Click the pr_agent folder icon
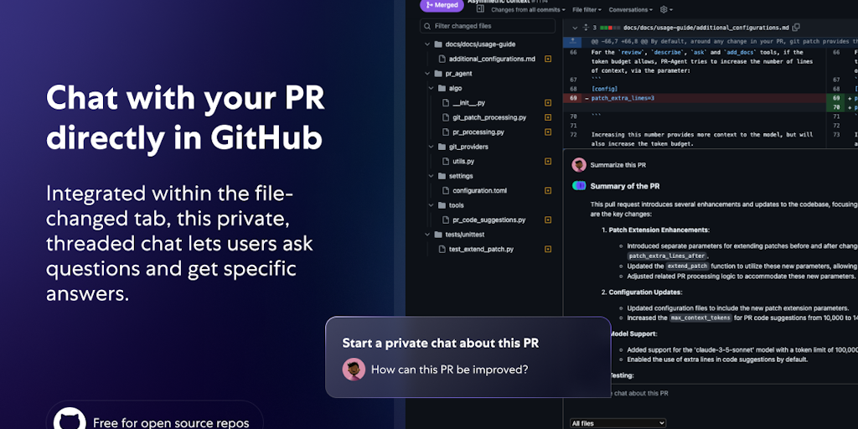Image resolution: width=858 pixels, height=429 pixels. [x=438, y=74]
